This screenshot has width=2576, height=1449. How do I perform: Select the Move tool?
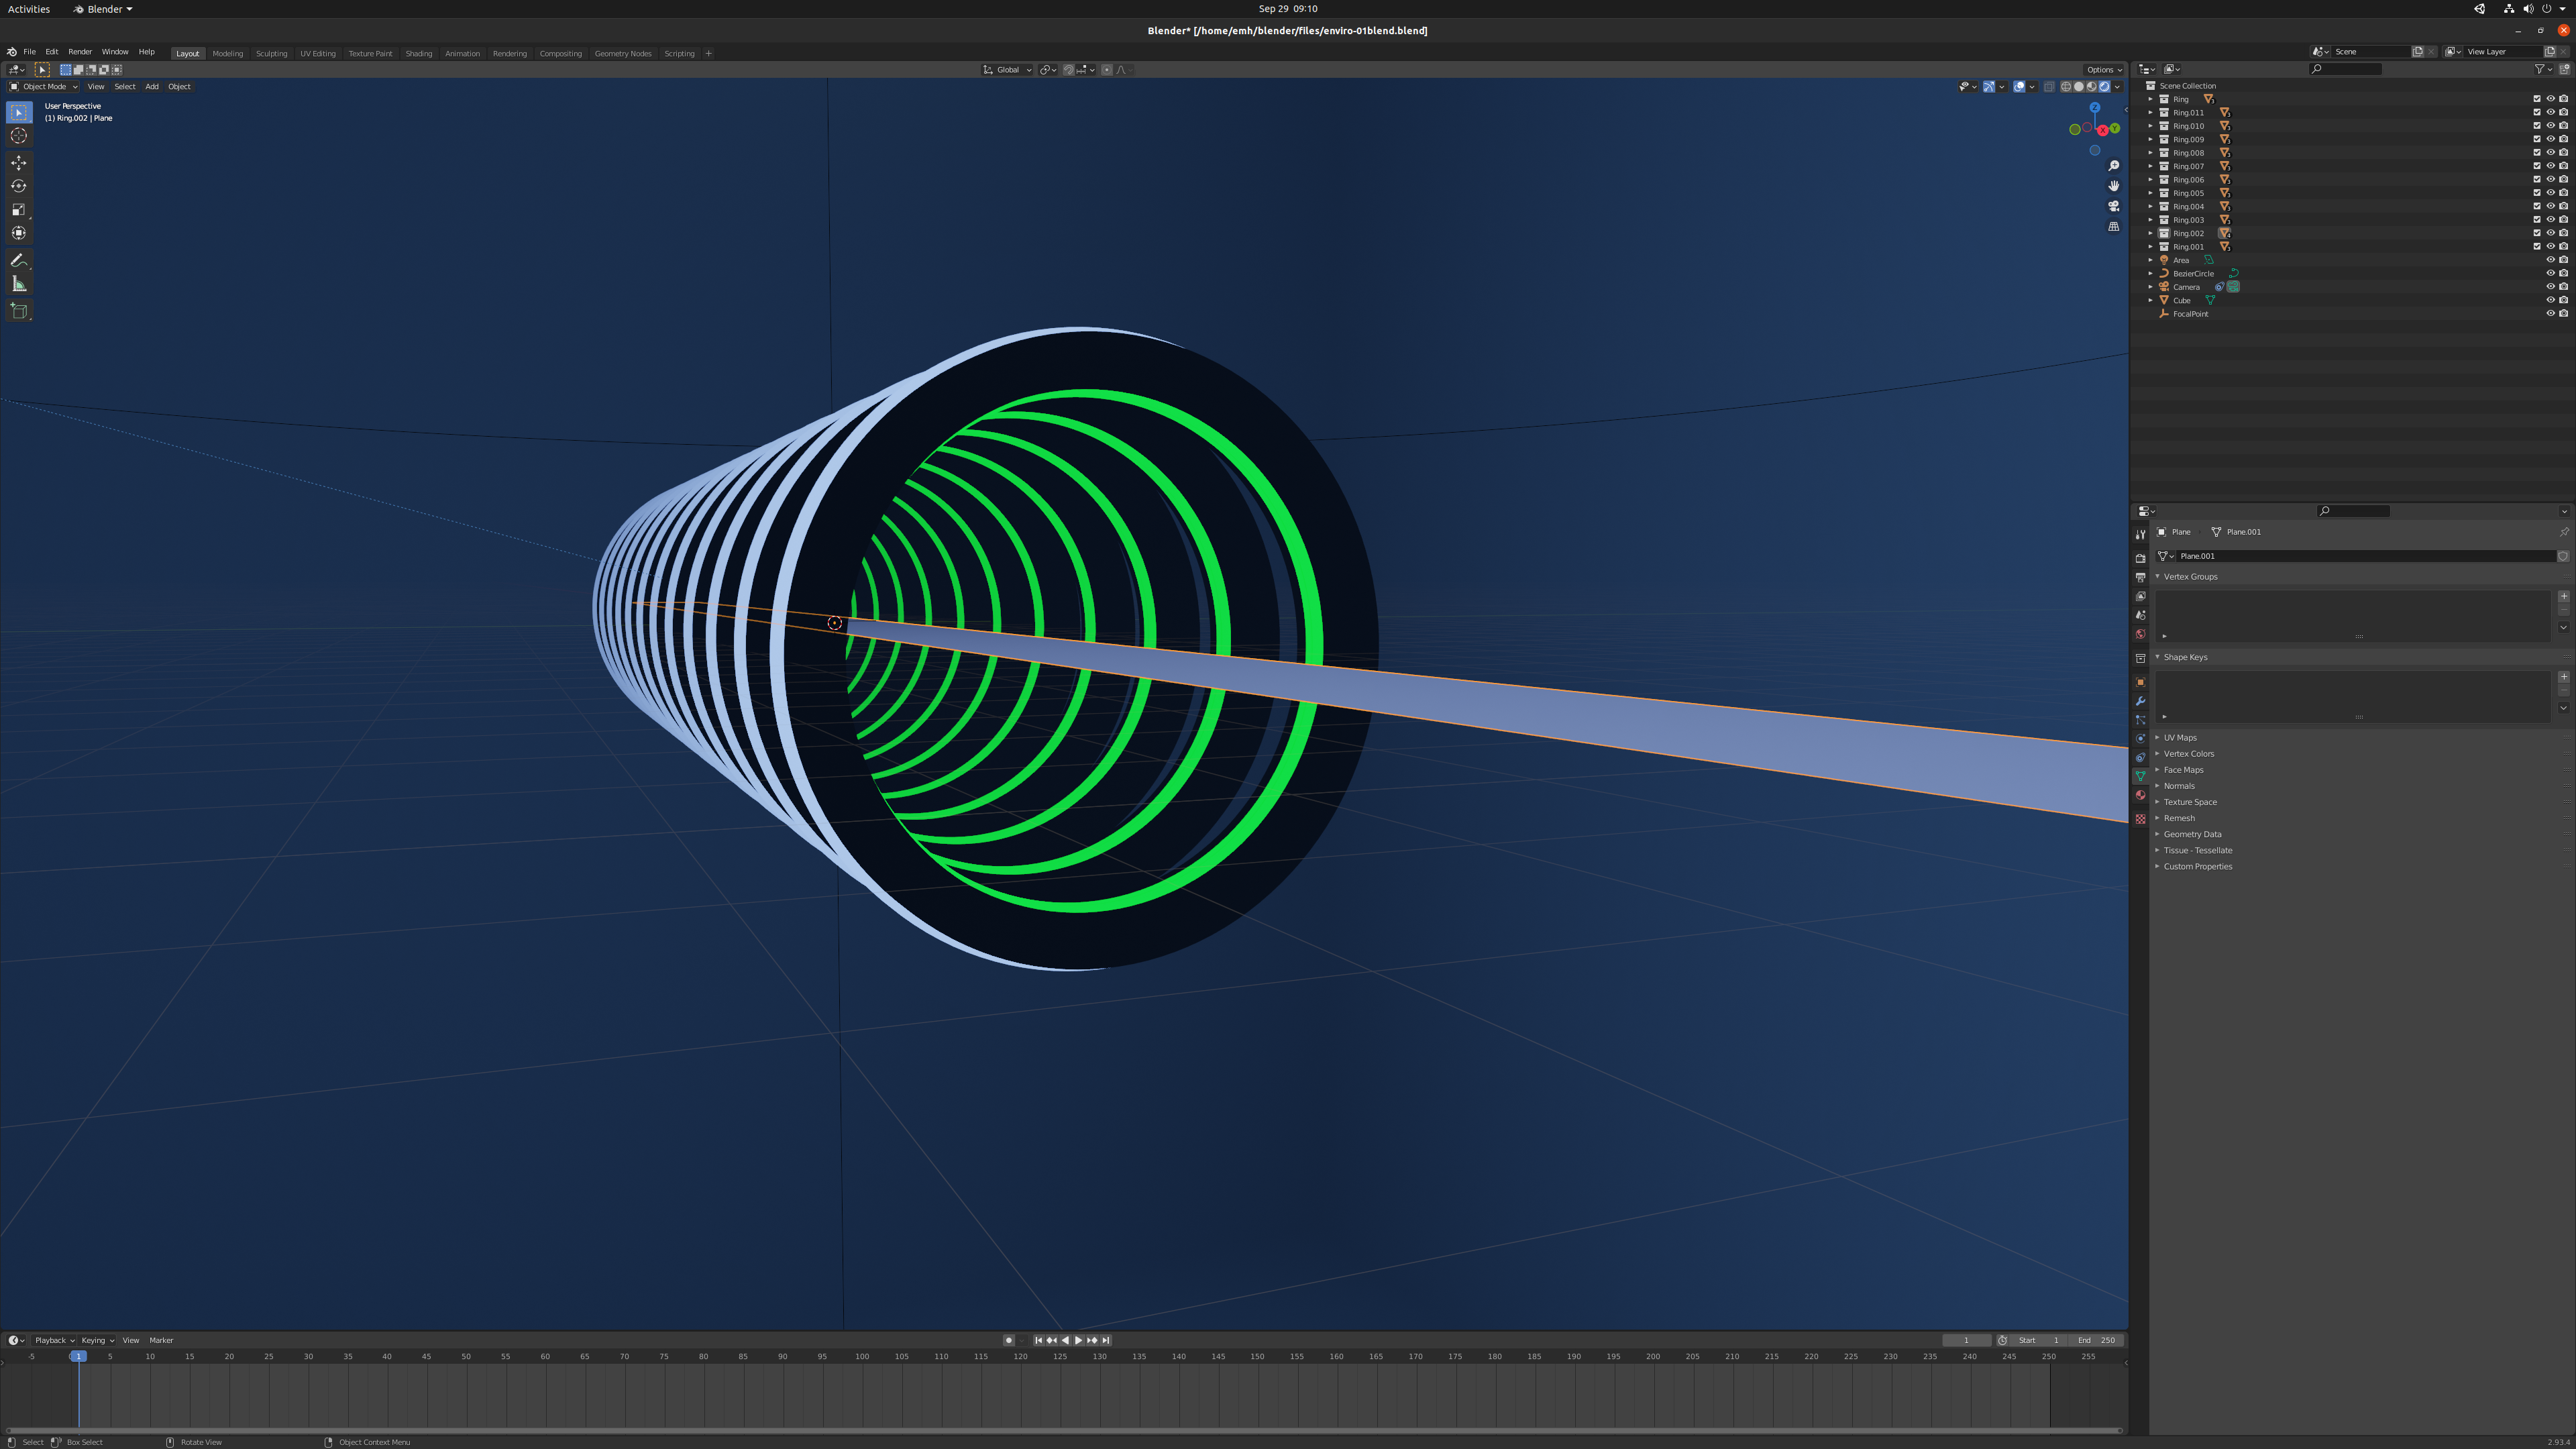click(19, 163)
